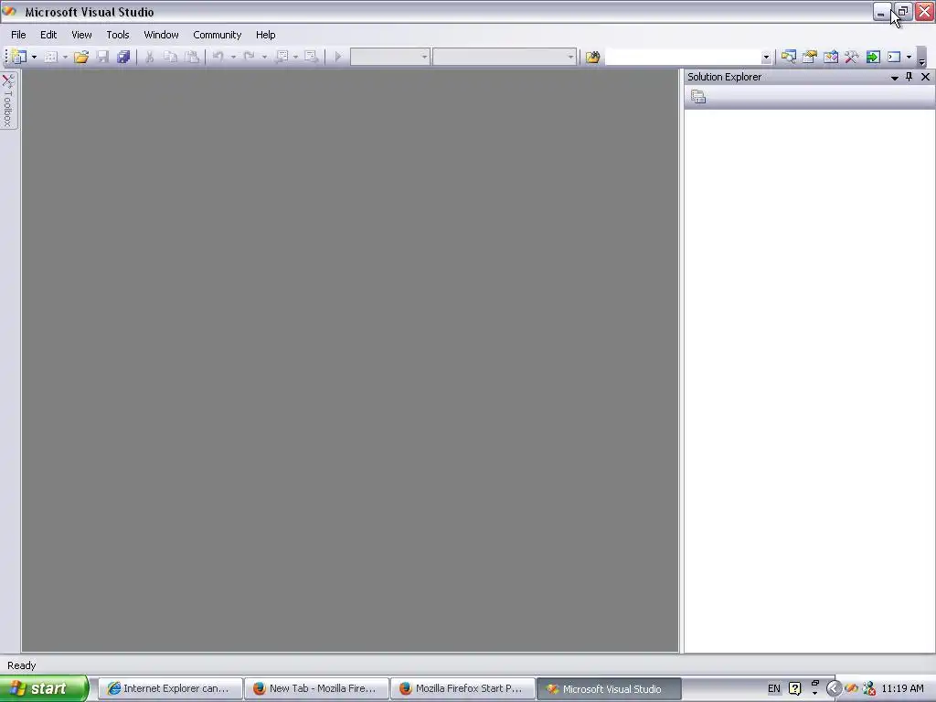Screen dimensions: 936x702
Task: Open Solution Explorer window position dropdown
Action: point(894,78)
